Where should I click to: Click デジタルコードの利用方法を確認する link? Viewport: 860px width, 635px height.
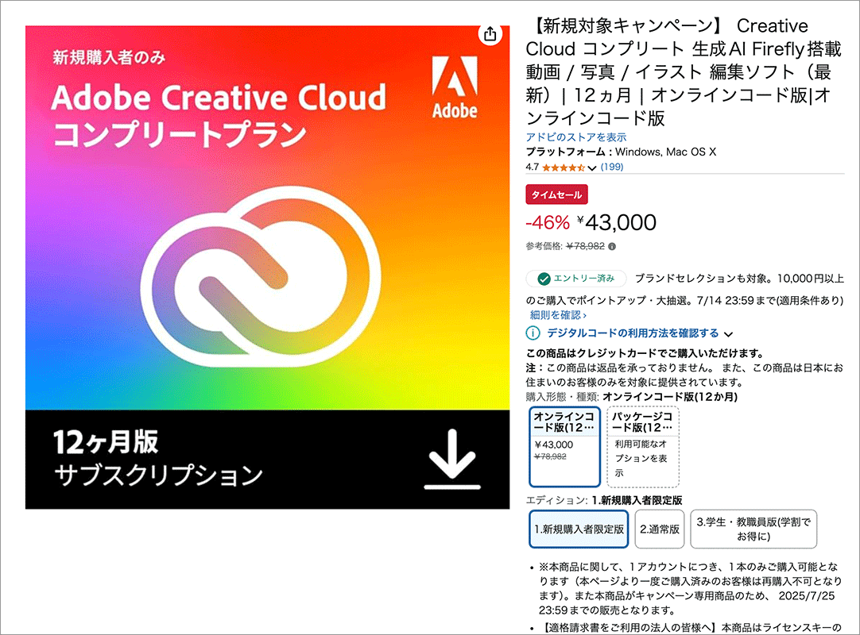point(633,333)
